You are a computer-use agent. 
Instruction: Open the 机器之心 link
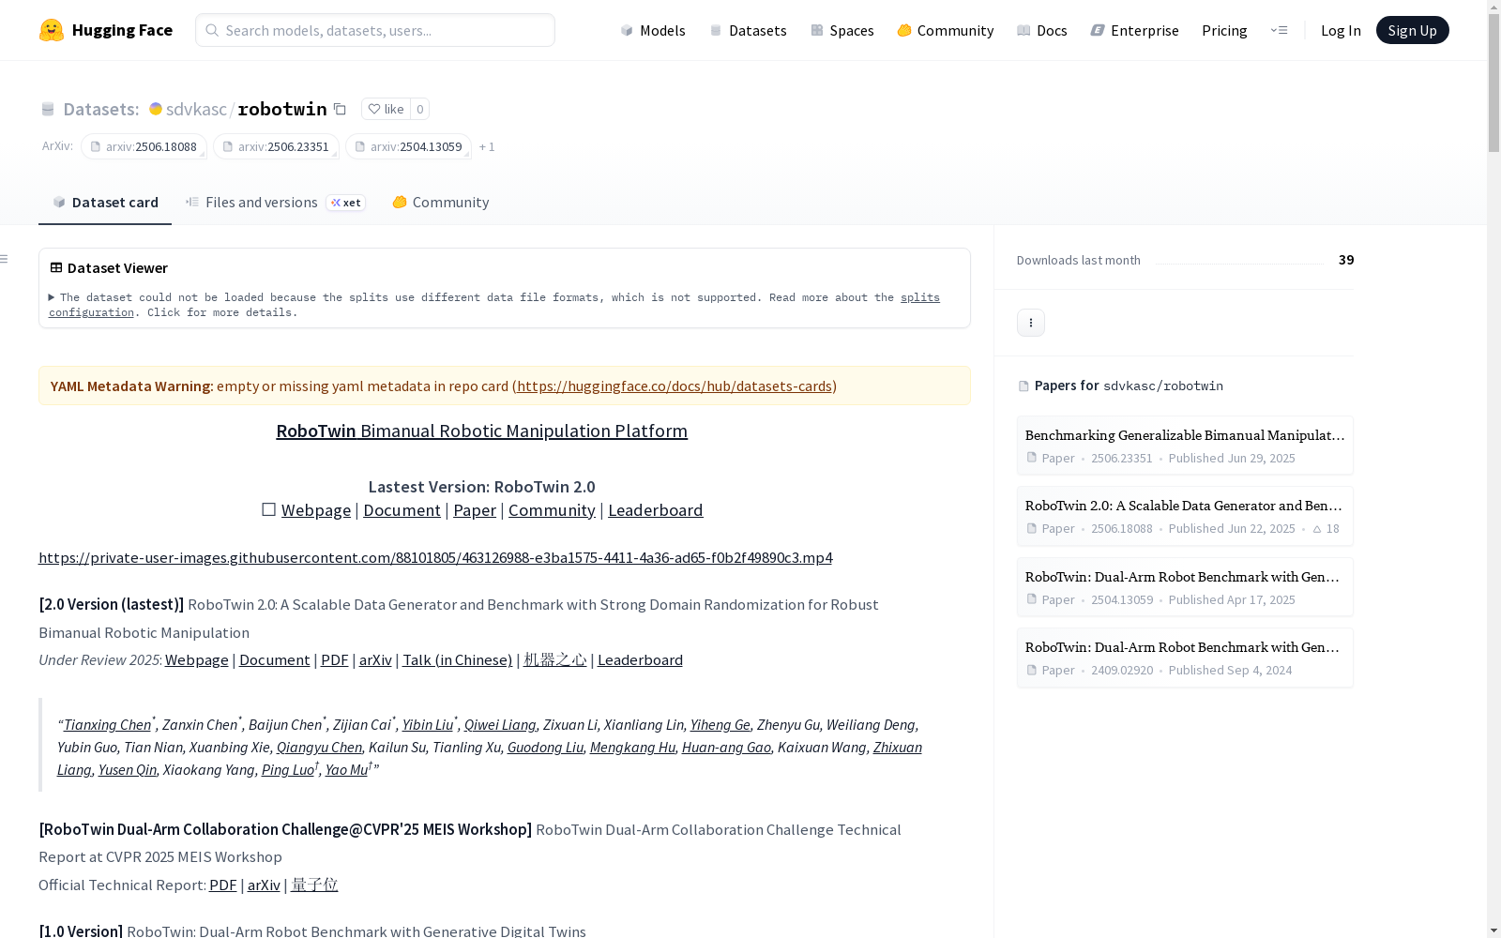coord(555,660)
